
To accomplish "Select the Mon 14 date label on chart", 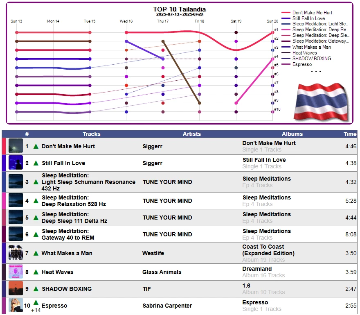I will click(x=53, y=21).
